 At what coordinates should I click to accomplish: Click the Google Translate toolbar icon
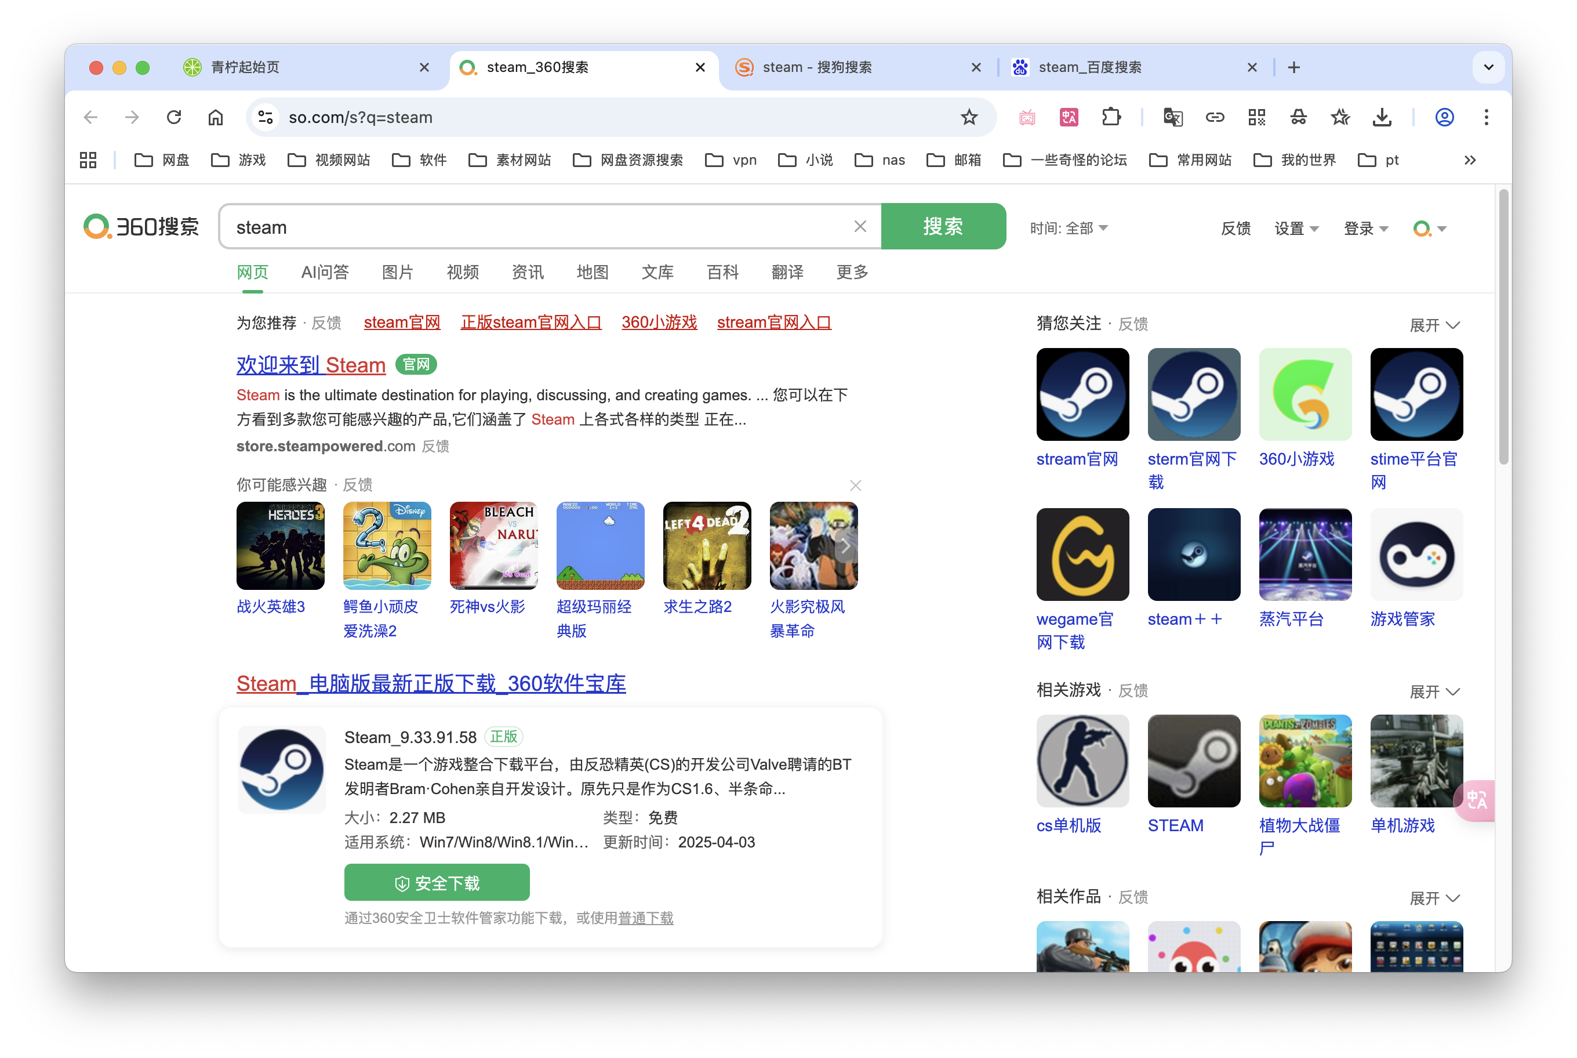(1173, 117)
